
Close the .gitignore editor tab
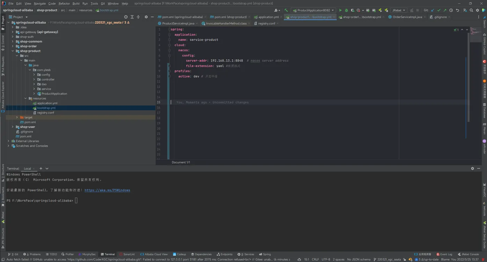click(x=449, y=17)
